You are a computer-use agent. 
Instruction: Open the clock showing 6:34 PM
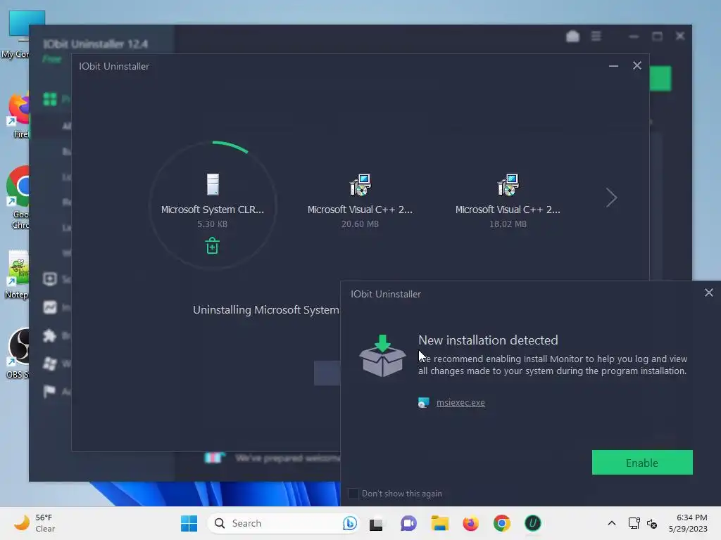point(689,523)
